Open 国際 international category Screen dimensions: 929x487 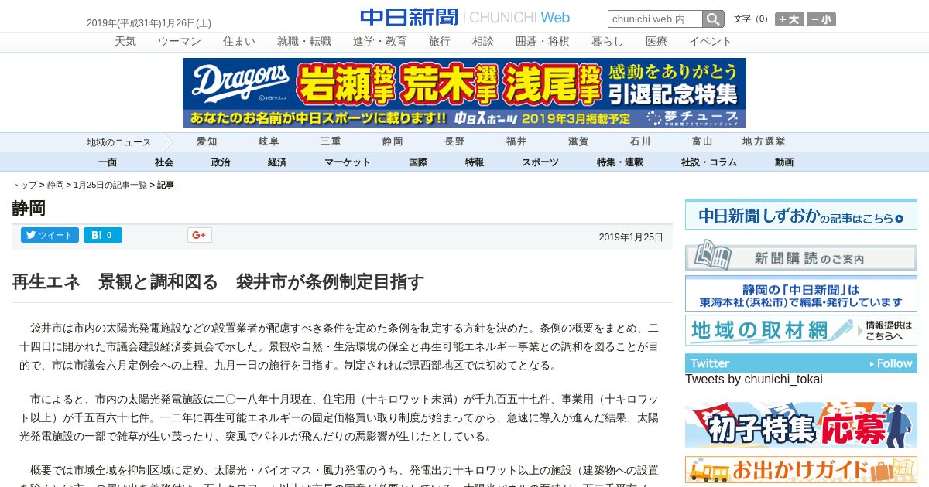pyautogui.click(x=418, y=162)
